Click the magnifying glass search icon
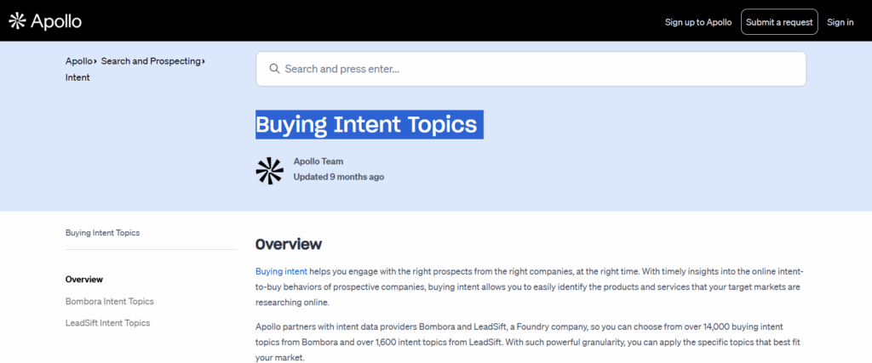 coord(274,69)
